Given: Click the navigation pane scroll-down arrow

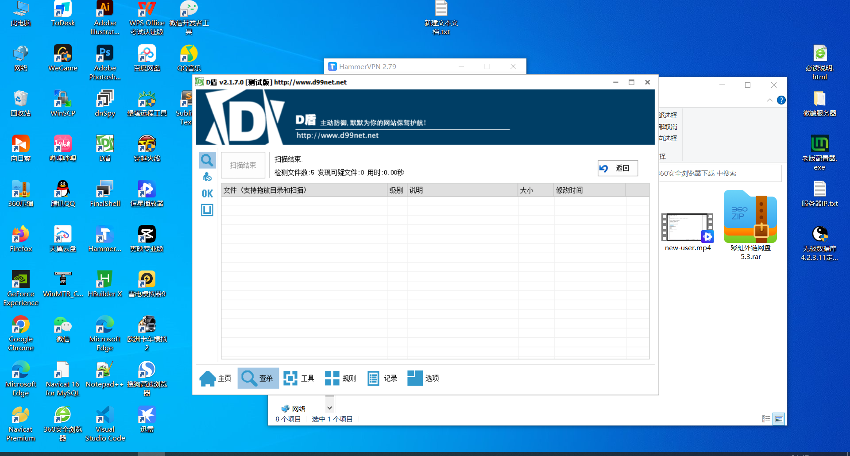Looking at the screenshot, I should click(329, 408).
